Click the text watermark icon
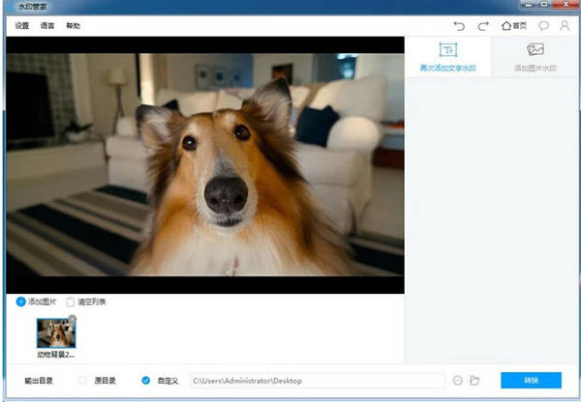The width and height of the screenshot is (581, 402). pos(447,50)
